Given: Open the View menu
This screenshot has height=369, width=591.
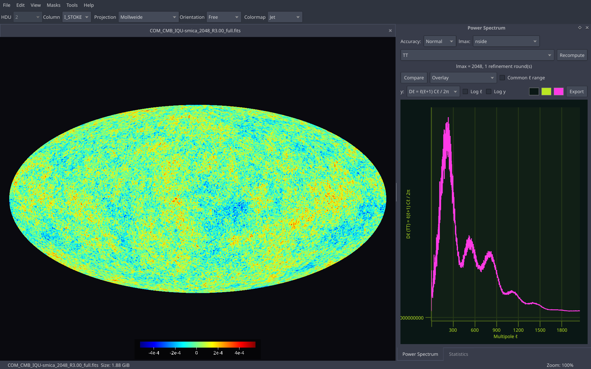Looking at the screenshot, I should 36,5.
